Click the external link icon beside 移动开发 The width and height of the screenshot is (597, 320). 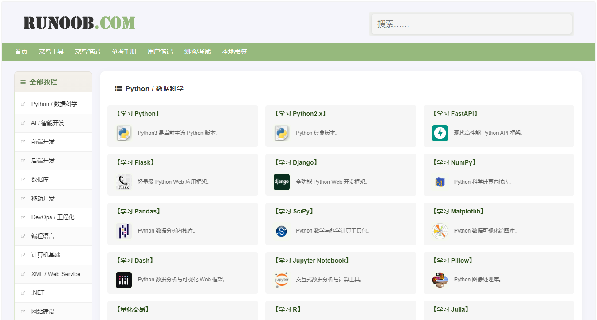click(23, 199)
